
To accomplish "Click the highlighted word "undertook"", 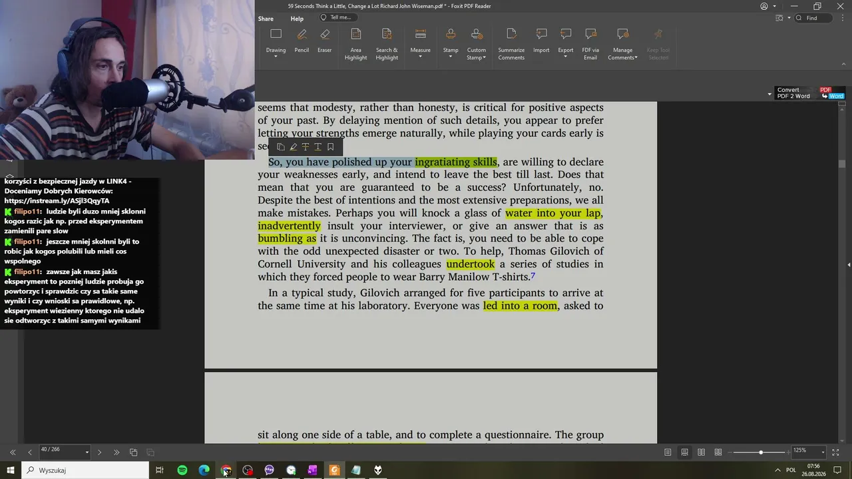I will click(x=471, y=264).
